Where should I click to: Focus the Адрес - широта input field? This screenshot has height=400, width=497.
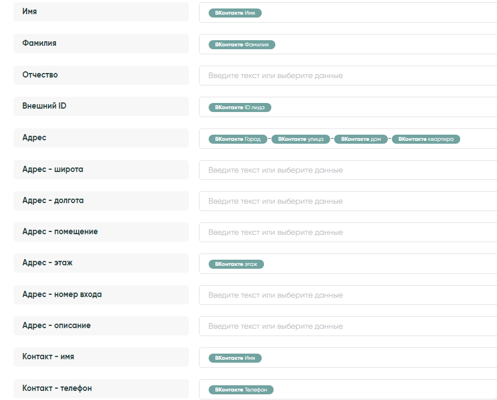(x=348, y=170)
